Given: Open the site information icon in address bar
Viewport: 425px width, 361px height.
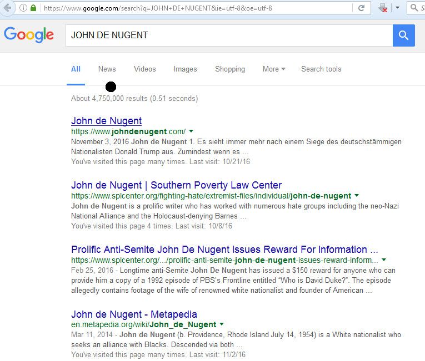Looking at the screenshot, I should 23,8.
